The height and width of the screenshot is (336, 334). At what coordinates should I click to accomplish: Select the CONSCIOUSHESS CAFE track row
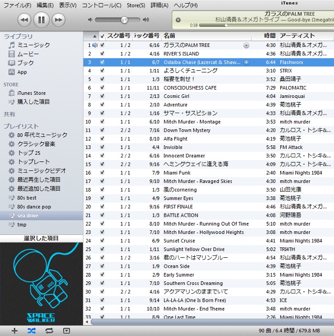(x=209, y=88)
